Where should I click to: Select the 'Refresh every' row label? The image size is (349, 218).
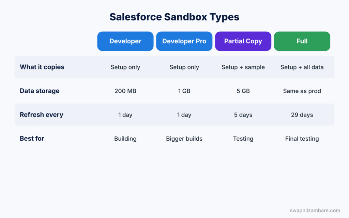41,114
